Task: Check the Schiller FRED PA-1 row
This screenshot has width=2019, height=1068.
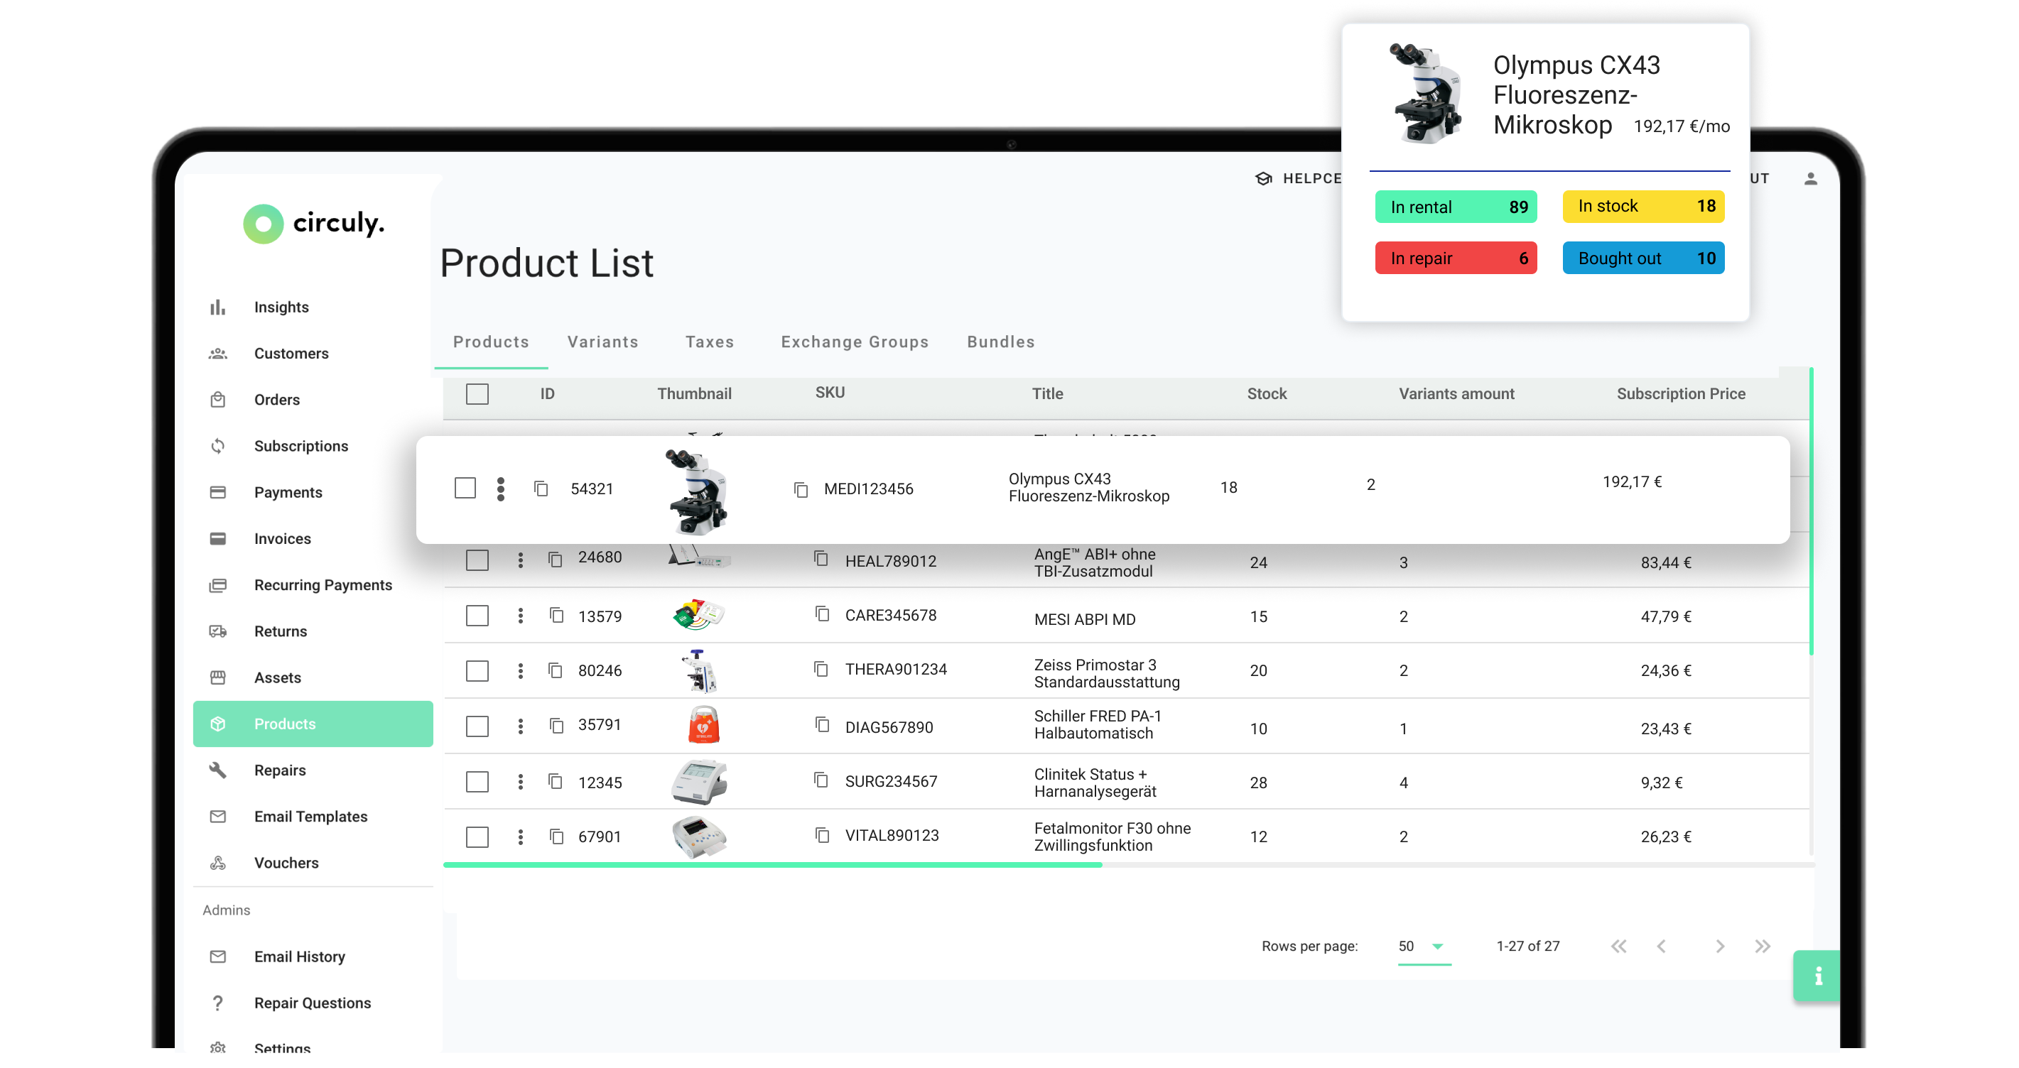Action: point(477,726)
